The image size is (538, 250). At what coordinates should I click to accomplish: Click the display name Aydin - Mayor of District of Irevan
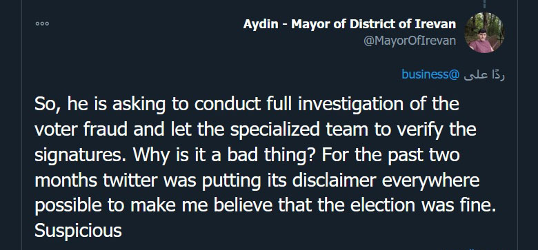(x=350, y=24)
